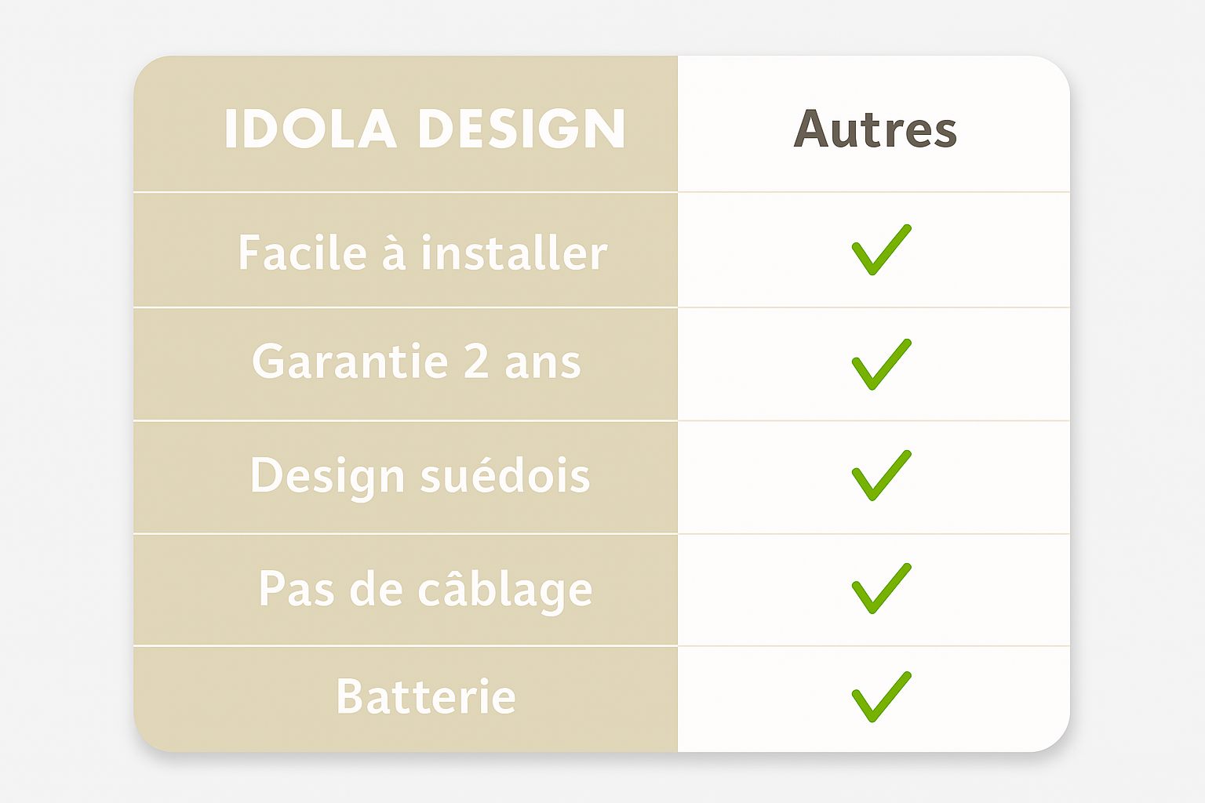Click the word IDOLA in the header
This screenshot has width=1205, height=803.
point(310,129)
